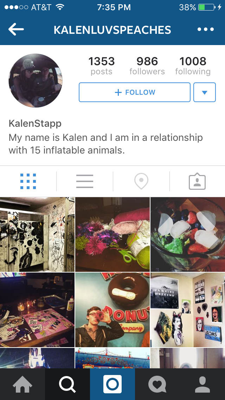
Task: View the 1008 following list
Action: [193, 66]
